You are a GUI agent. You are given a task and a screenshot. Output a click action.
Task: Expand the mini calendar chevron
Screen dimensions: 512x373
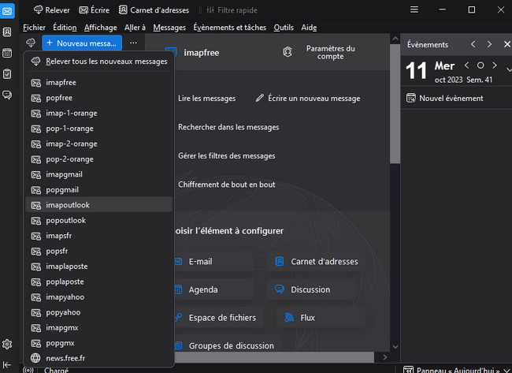506,69
